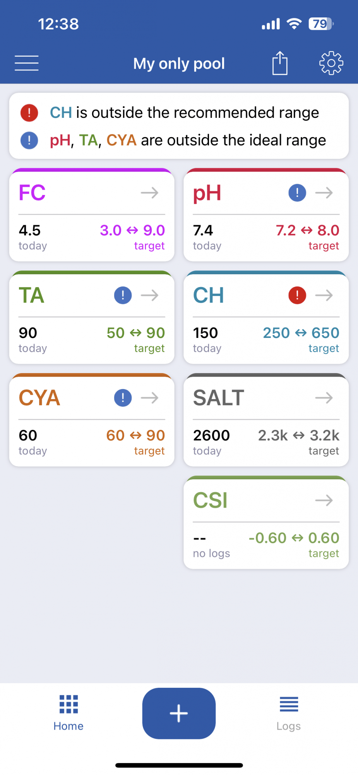Select the Home tab
This screenshot has width=358, height=775.
[69, 713]
